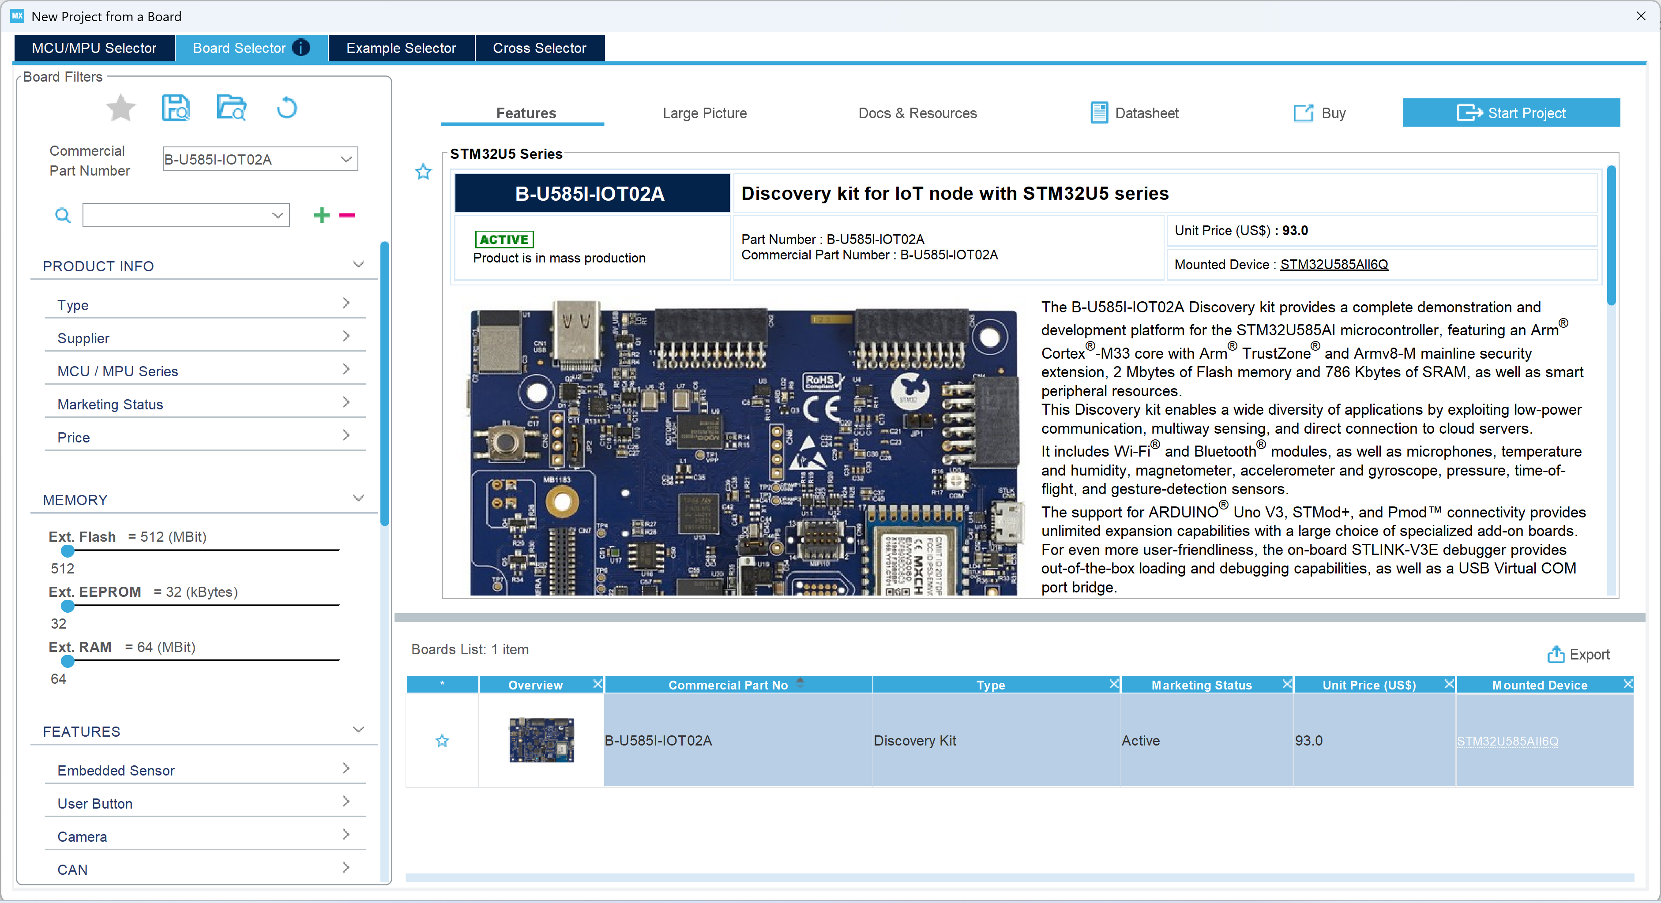Select the Board Selector tab
Viewport: 1661px width, 903px height.
[x=251, y=48]
